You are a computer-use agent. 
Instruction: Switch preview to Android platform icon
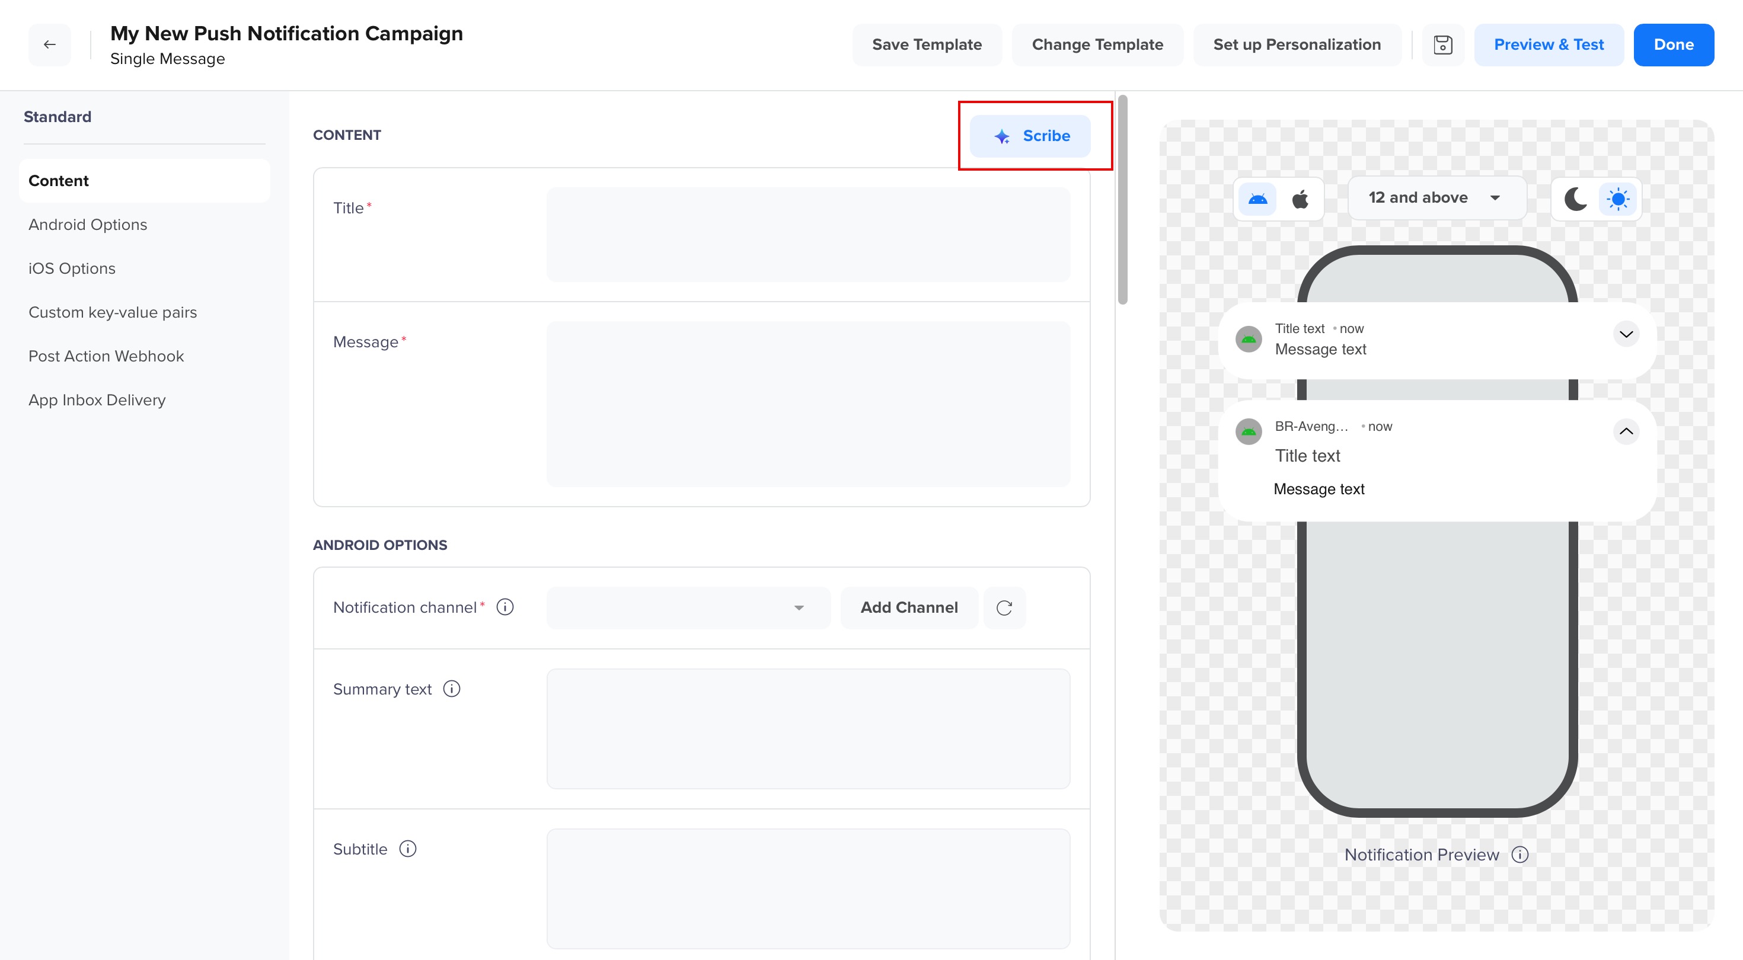tap(1258, 199)
